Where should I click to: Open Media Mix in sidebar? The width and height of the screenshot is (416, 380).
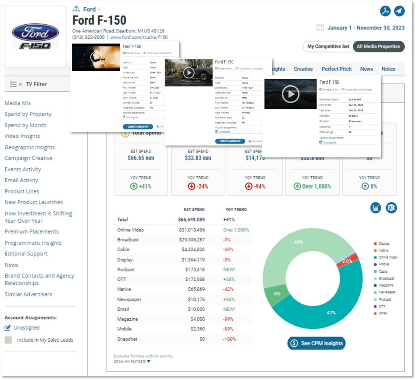click(18, 103)
